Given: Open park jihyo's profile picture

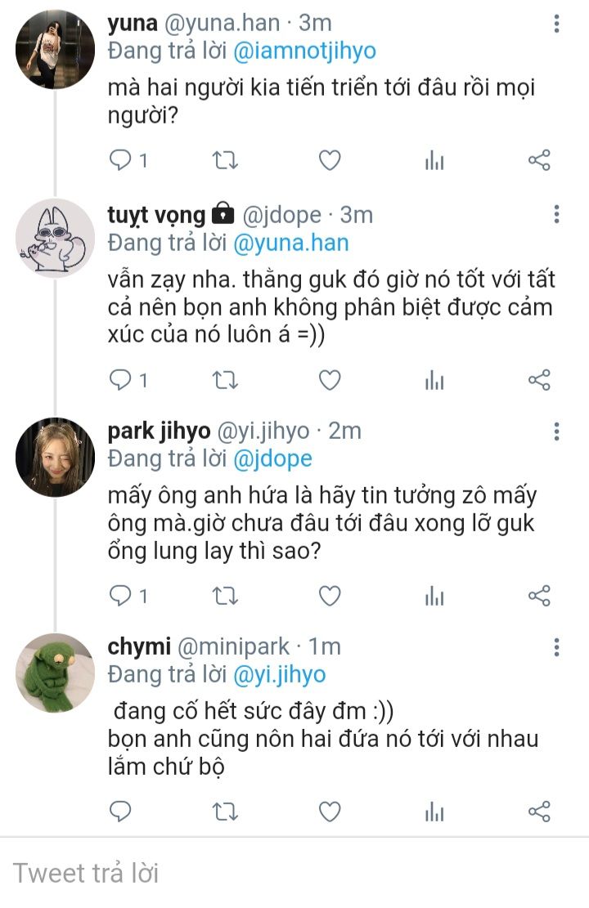Looking at the screenshot, I should 55,458.
